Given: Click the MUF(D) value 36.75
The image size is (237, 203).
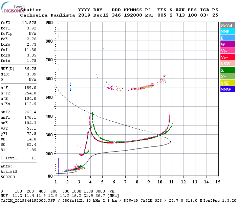Looking at the screenshot, I should 30,69.
